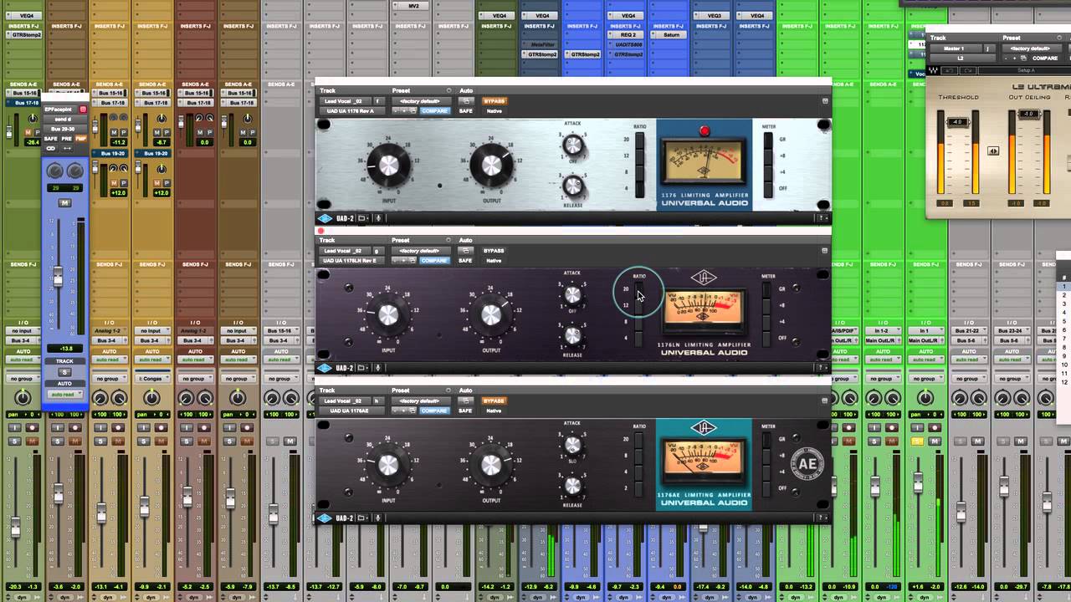Enable SAFE in the 1176 Rev A window
The image size is (1071, 602).
(465, 110)
